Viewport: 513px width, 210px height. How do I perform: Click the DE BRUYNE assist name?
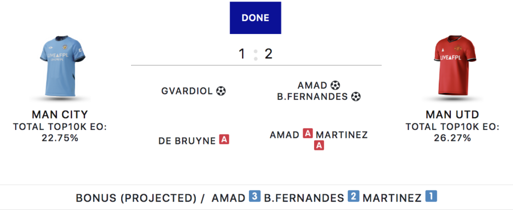pos(187,140)
